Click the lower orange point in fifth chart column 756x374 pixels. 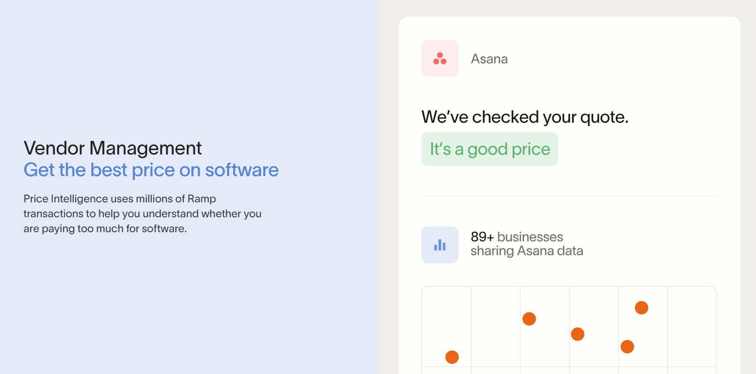pyautogui.click(x=627, y=347)
